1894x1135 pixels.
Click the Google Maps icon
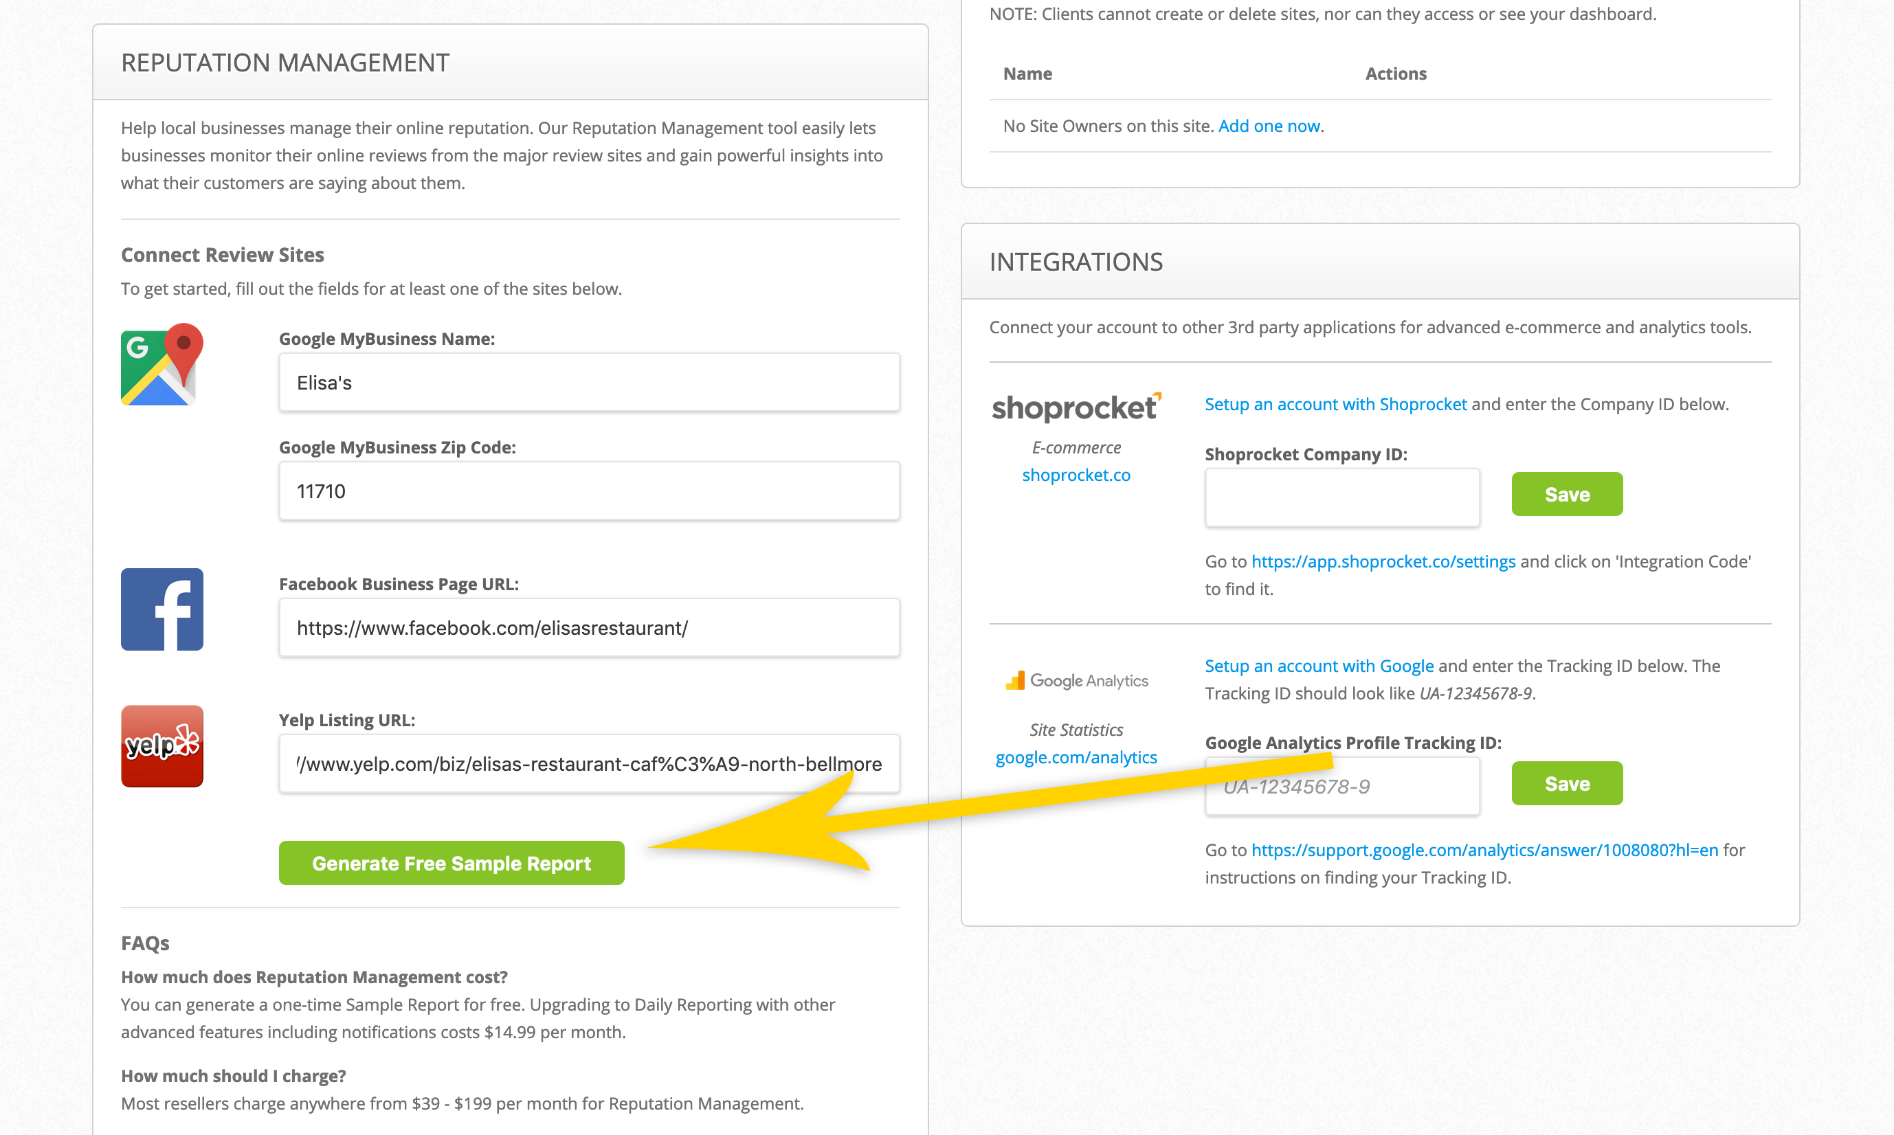click(162, 364)
